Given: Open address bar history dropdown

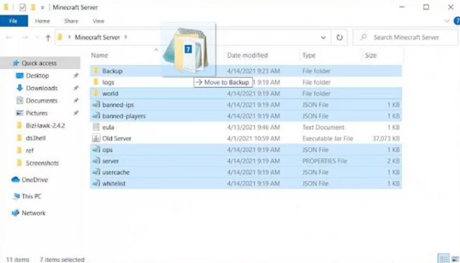Looking at the screenshot, I should click(x=323, y=37).
